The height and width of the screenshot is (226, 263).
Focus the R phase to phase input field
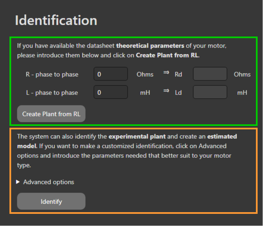[x=110, y=74]
